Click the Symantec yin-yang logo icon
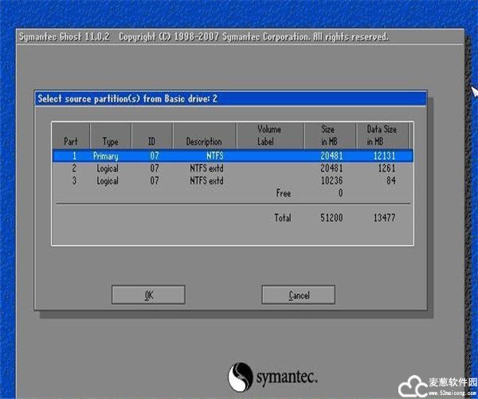This screenshot has height=399, width=478. 241,376
